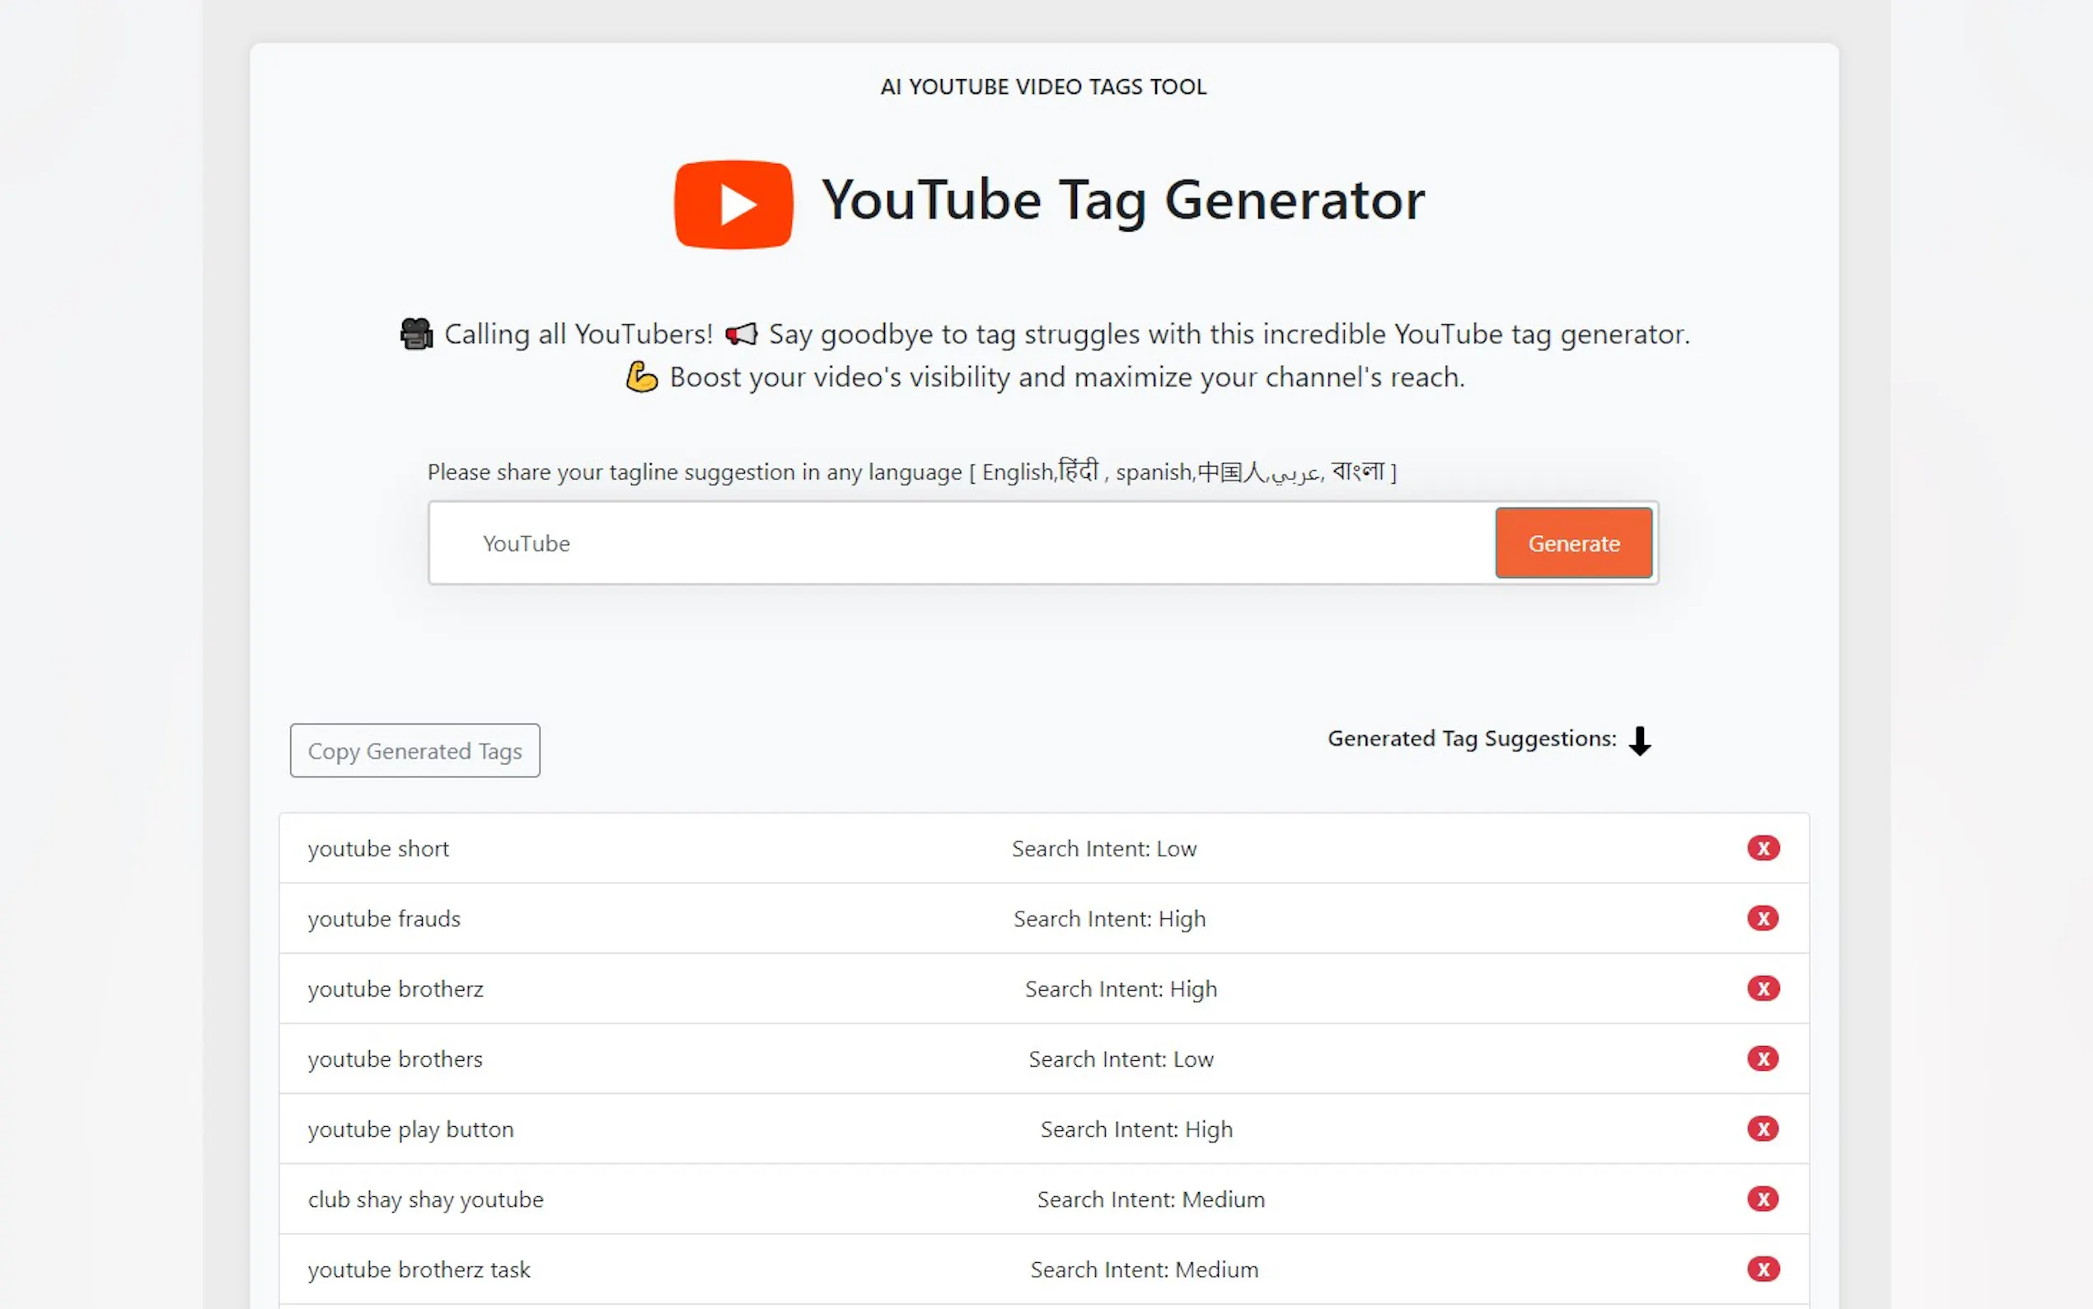Click the "YouTube Tag Generator" title
2093x1309 pixels.
click(1123, 200)
